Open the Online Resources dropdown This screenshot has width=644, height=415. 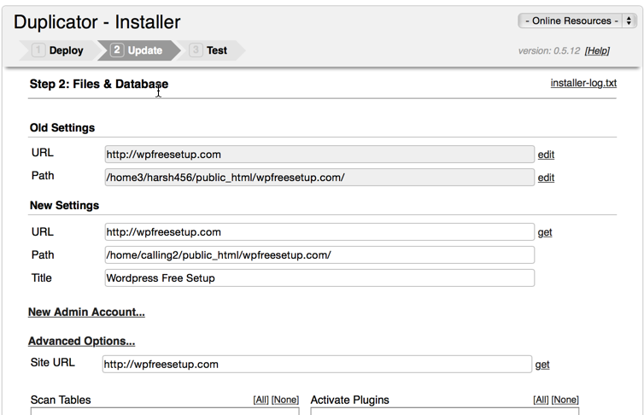coord(577,20)
